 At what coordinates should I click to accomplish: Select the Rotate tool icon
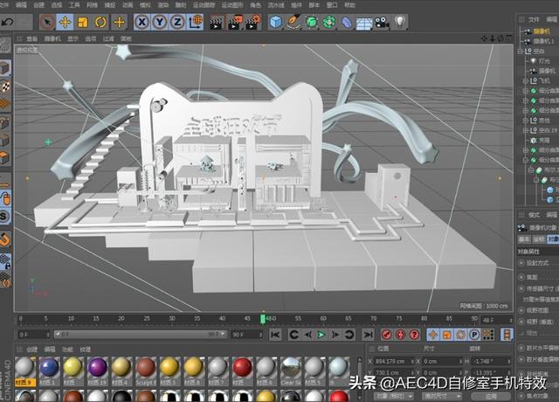pyautogui.click(x=101, y=23)
